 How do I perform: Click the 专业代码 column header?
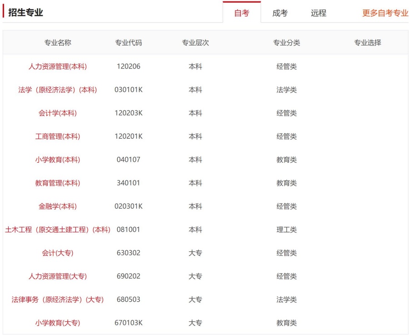pyautogui.click(x=129, y=43)
